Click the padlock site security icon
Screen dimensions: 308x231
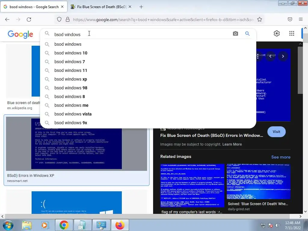point(68,20)
